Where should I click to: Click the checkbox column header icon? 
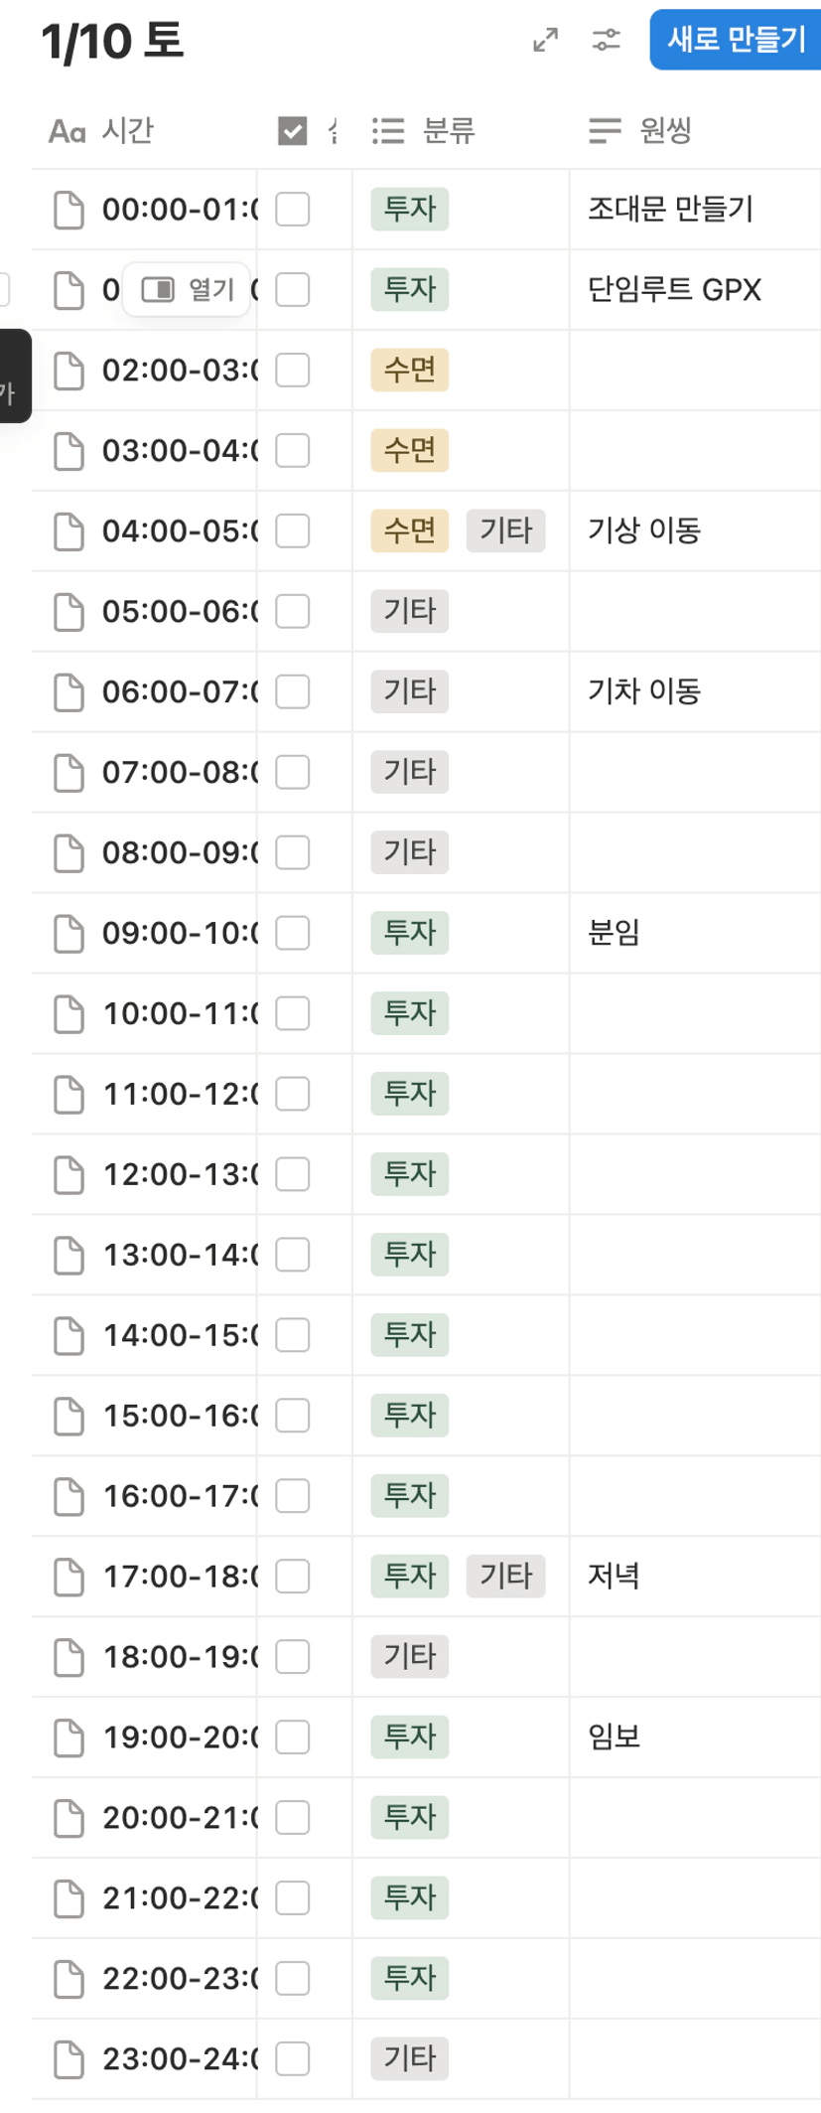click(292, 131)
